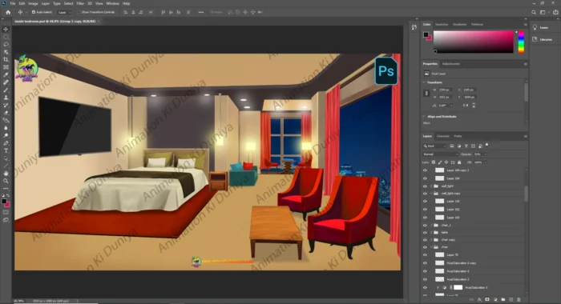Screen dimensions: 561x304
Task: Switch to the Adjustments tab
Action: [450, 64]
